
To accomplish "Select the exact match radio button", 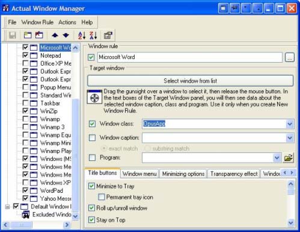I will point(104,148).
